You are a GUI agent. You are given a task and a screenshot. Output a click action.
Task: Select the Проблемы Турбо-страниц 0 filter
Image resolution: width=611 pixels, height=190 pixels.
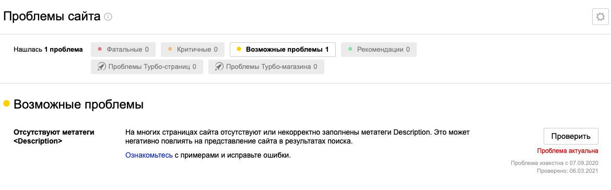(147, 67)
